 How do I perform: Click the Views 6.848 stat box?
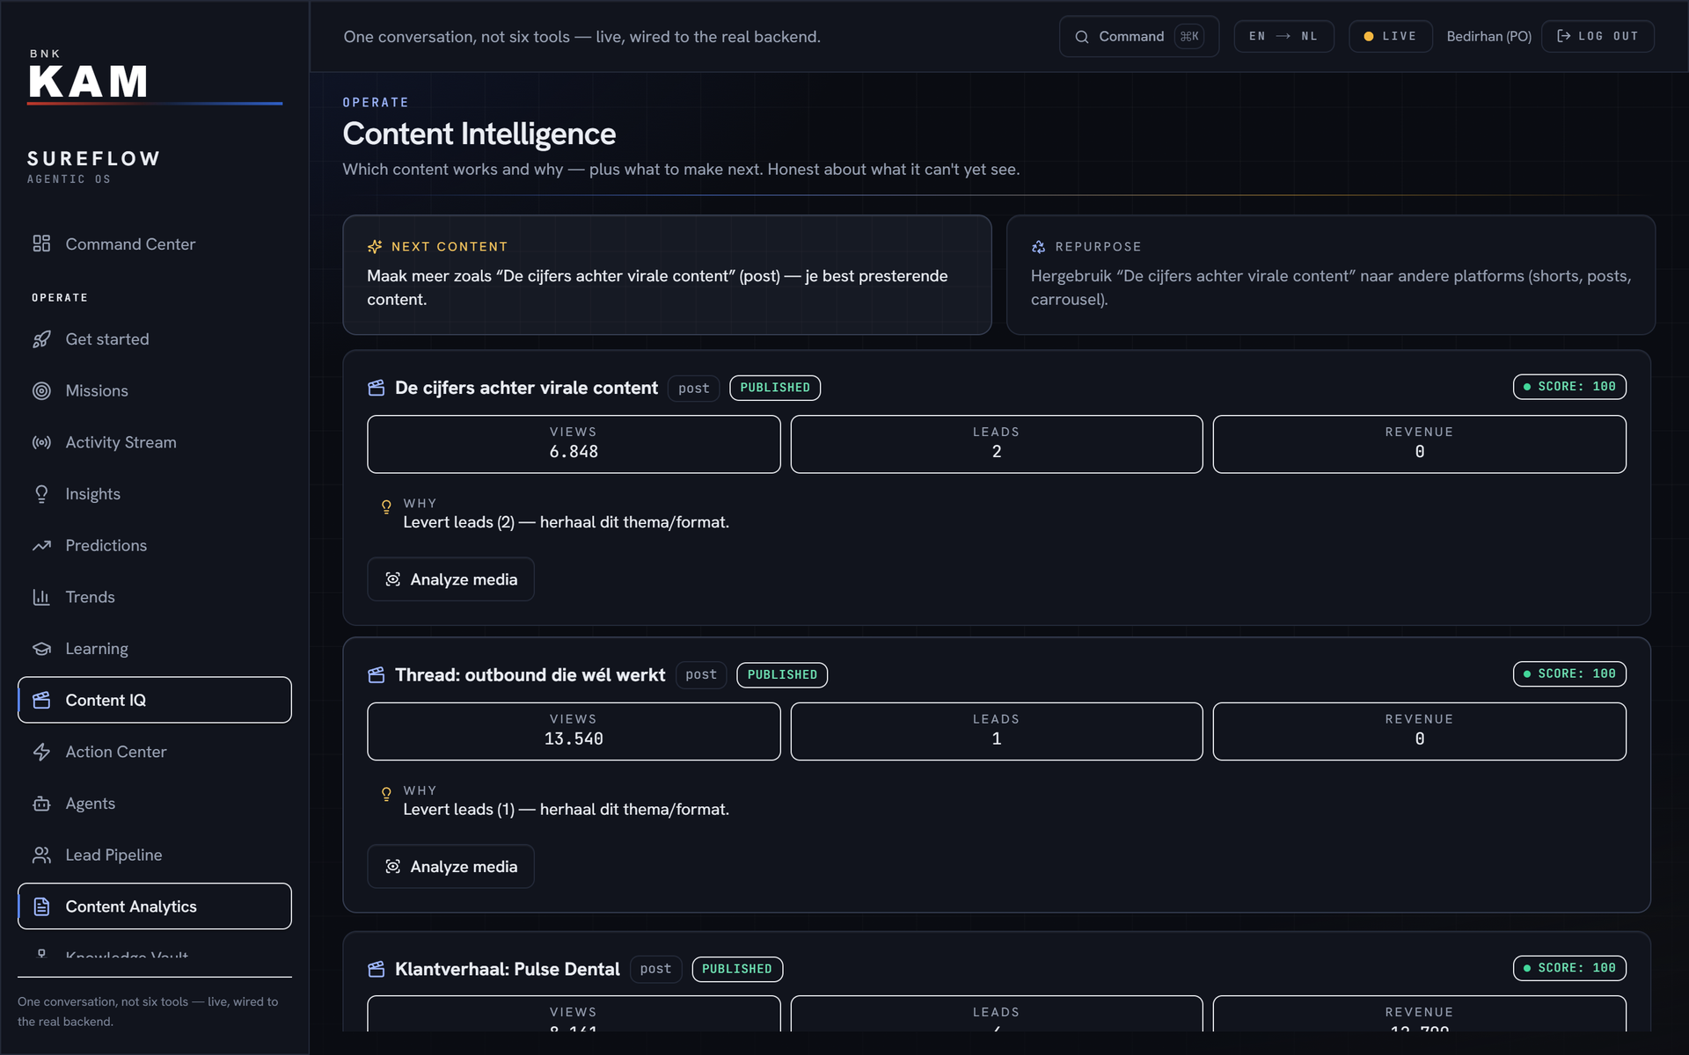click(574, 444)
